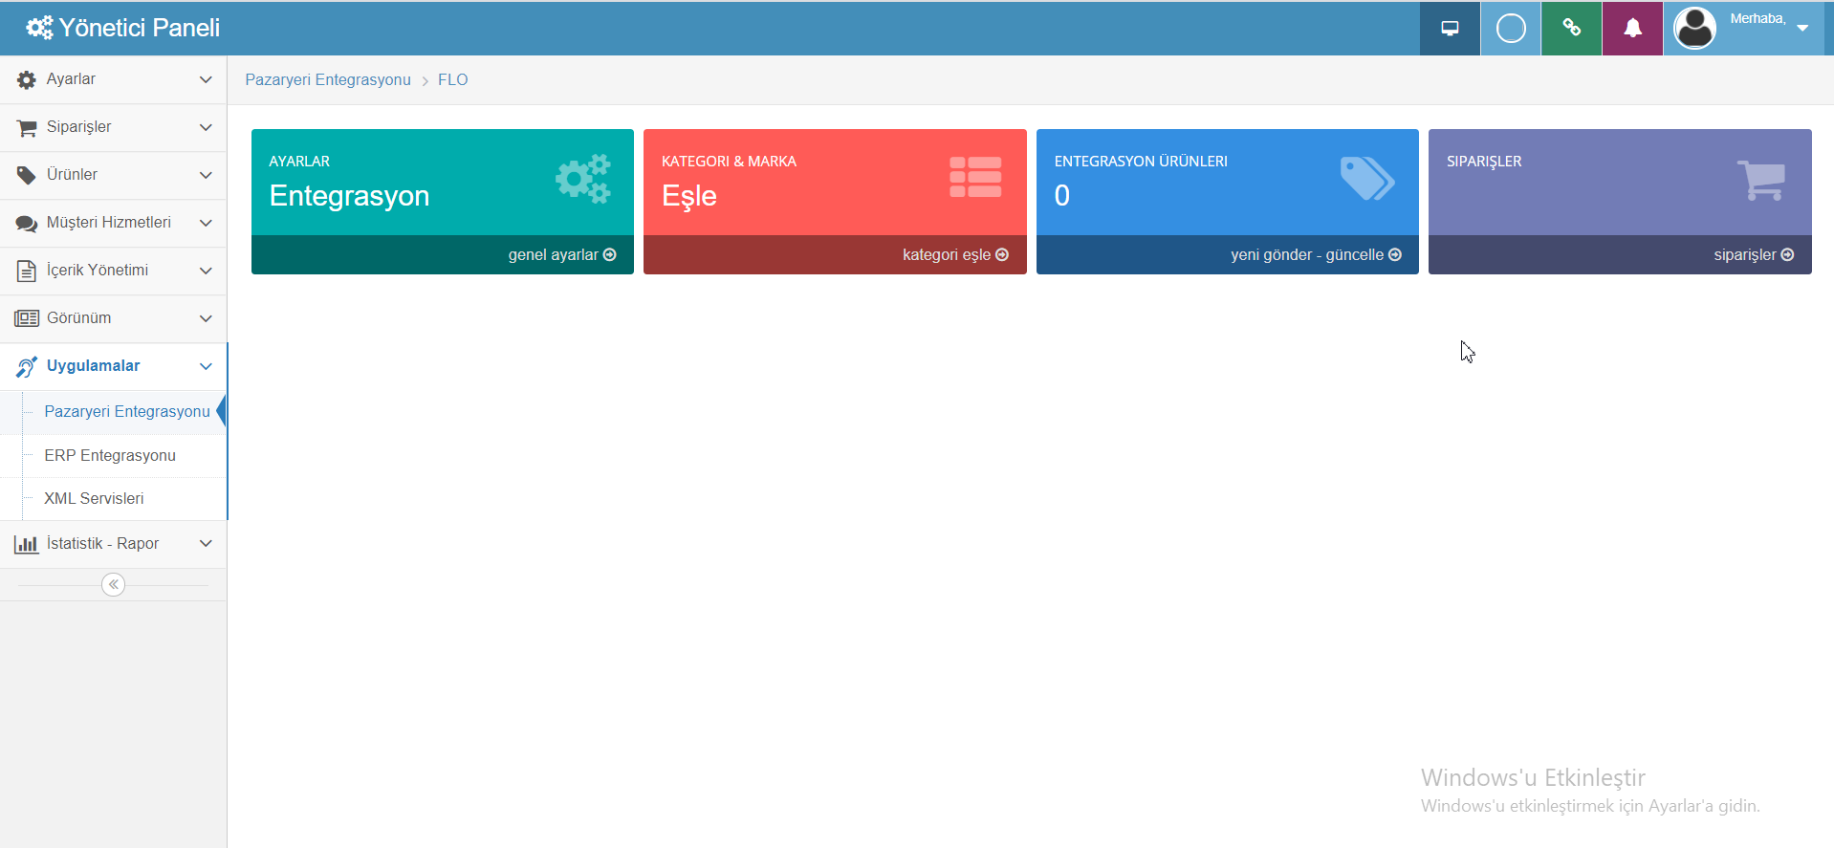Expand the Ayarlar menu chevron
This screenshot has height=848, width=1834.
point(206,79)
